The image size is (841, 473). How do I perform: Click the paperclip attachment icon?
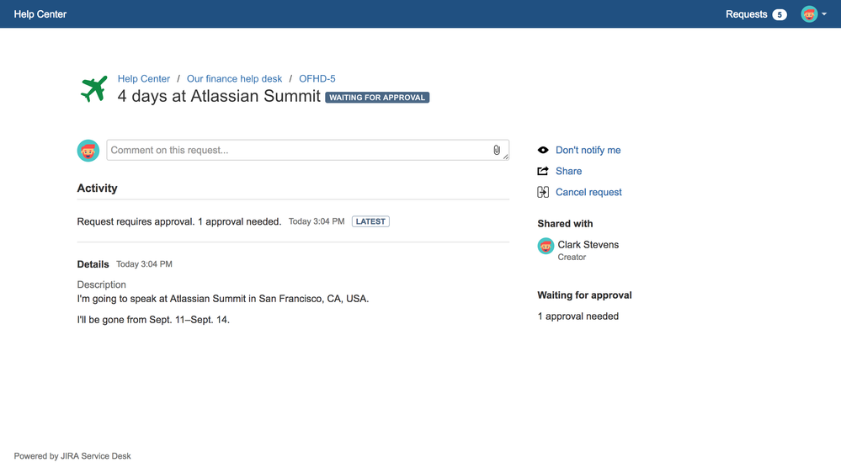pos(497,151)
